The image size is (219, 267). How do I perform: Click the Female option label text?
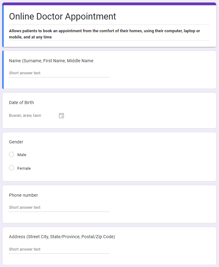24,168
